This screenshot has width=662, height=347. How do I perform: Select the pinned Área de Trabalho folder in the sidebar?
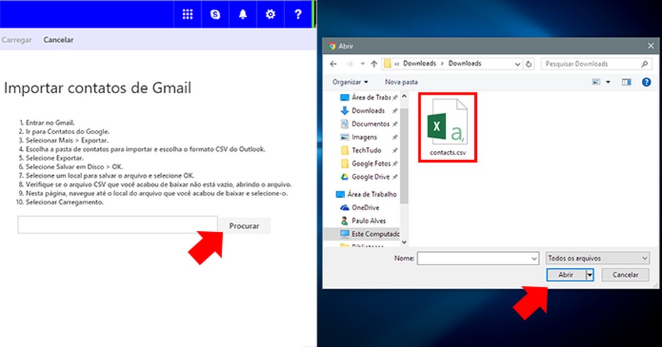click(369, 97)
